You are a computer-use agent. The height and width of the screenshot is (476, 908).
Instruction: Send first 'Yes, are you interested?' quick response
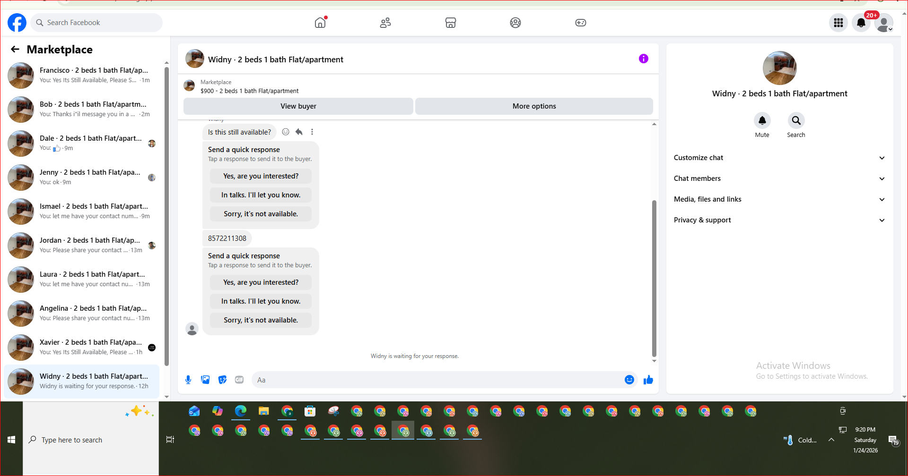click(x=261, y=176)
